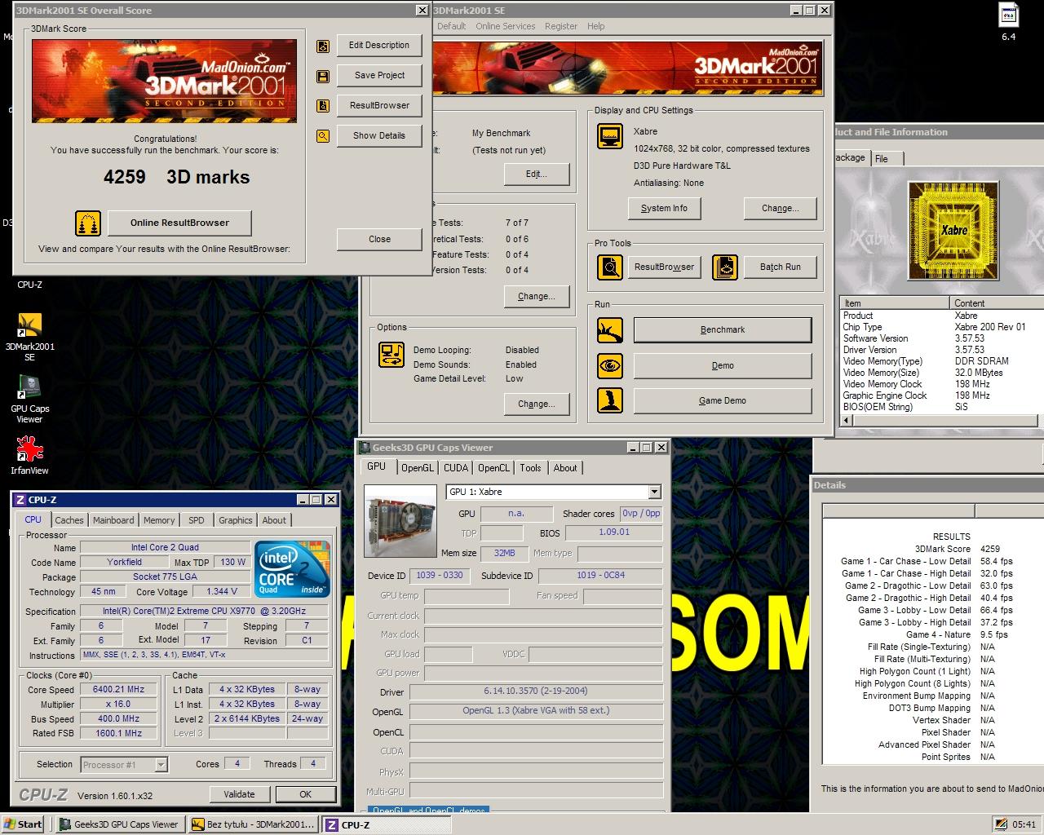Click the Save Project button
1044x835 pixels.
click(379, 76)
